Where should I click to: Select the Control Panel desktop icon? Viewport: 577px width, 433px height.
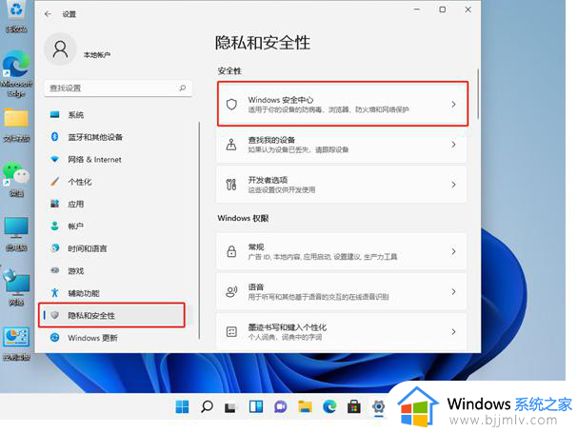pos(16,343)
